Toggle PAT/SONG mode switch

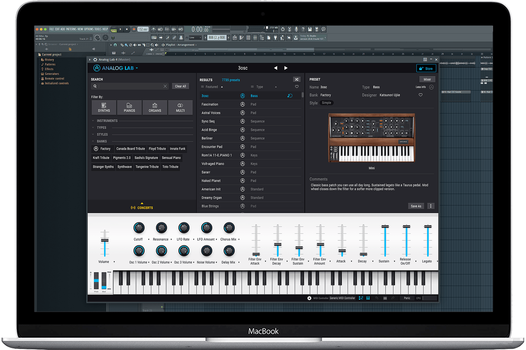tap(114, 29)
